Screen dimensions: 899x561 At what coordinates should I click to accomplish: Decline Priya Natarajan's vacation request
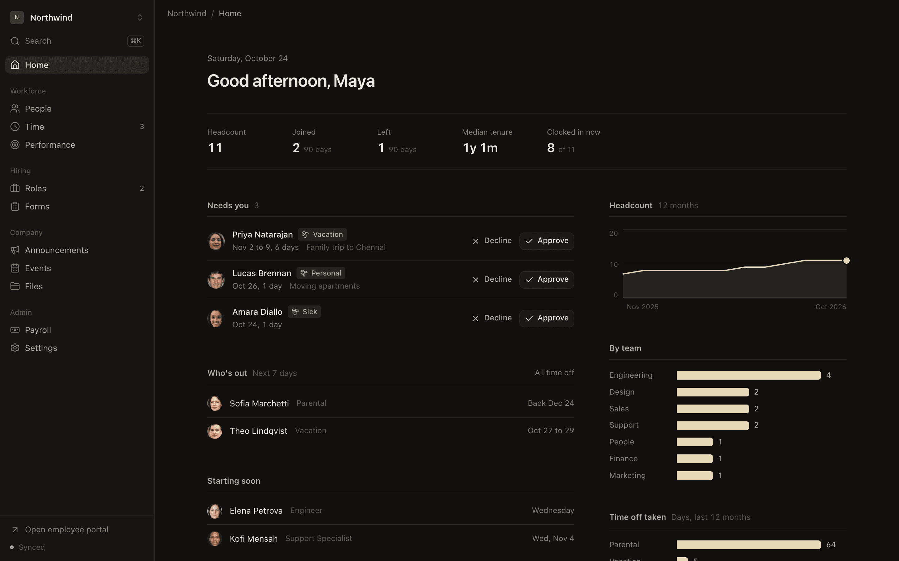pos(492,241)
